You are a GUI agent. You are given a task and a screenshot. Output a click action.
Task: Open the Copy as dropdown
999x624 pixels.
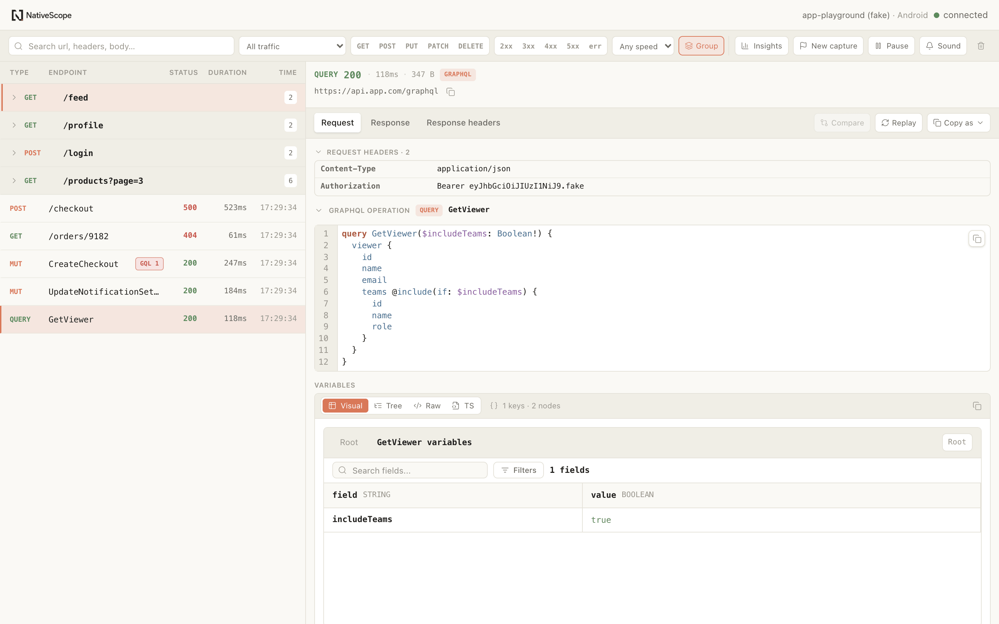point(958,123)
